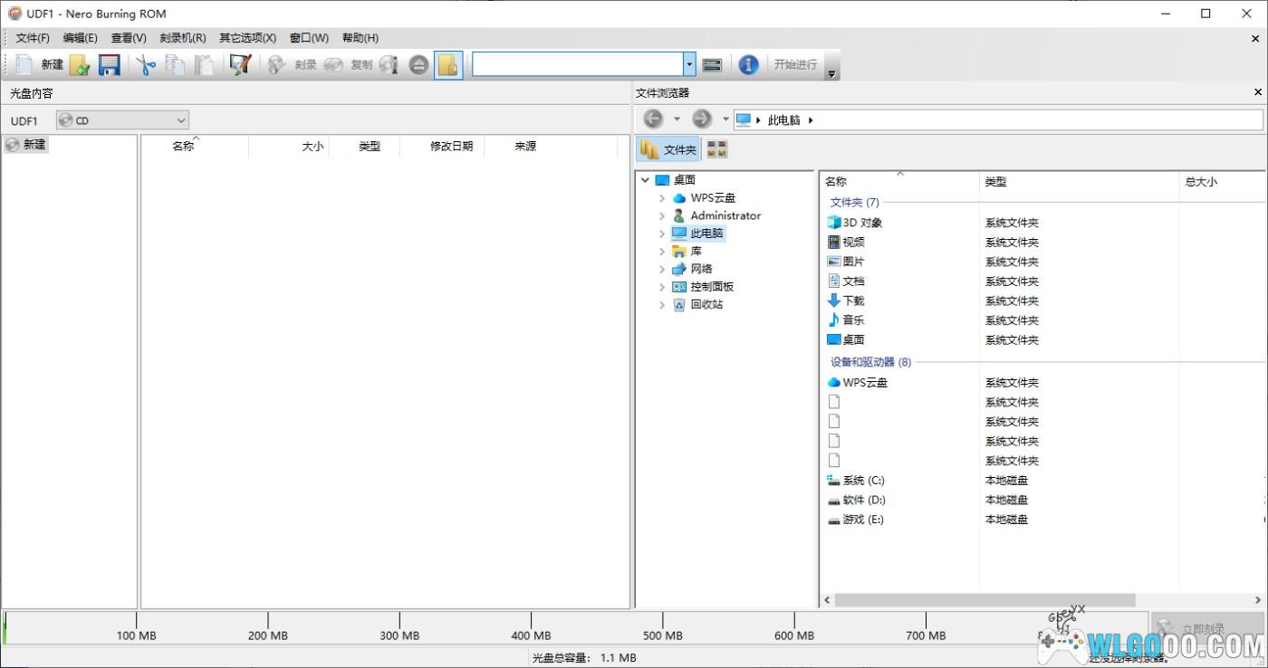The width and height of the screenshot is (1268, 668).
Task: Open the recorder combo box dropdown arrow
Action: coord(689,64)
